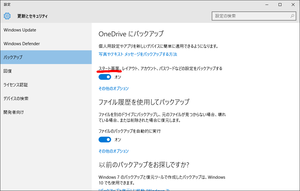Click the search magnifier icon

tap(292, 16)
